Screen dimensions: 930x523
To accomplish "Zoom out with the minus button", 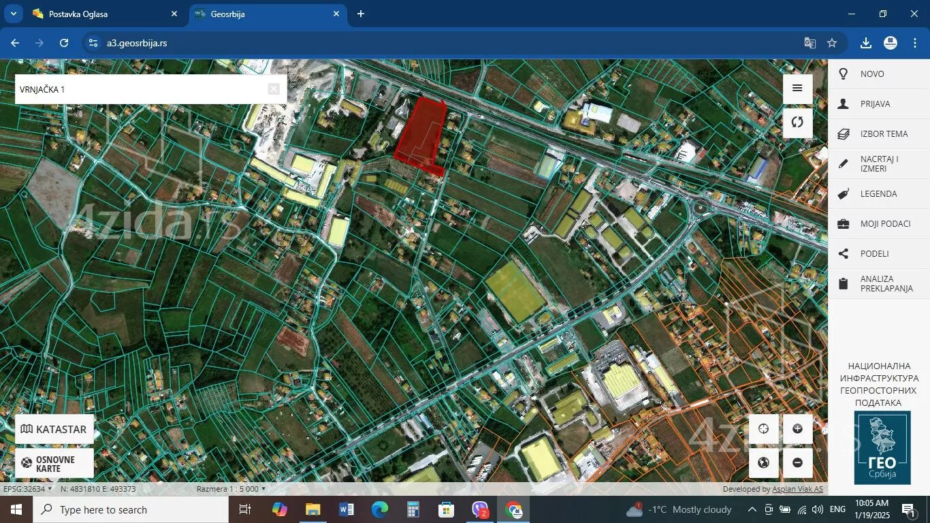I will 797,463.
